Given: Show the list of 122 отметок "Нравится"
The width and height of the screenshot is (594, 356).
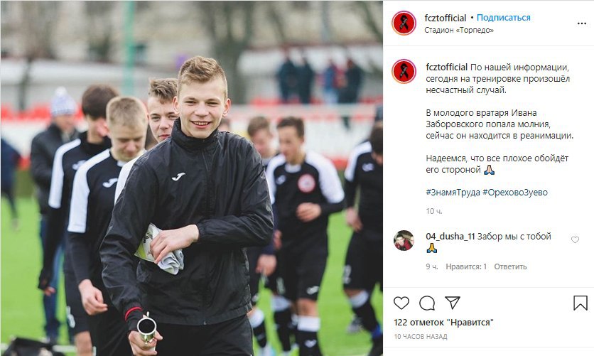Looking at the screenshot, I should pyautogui.click(x=443, y=323).
